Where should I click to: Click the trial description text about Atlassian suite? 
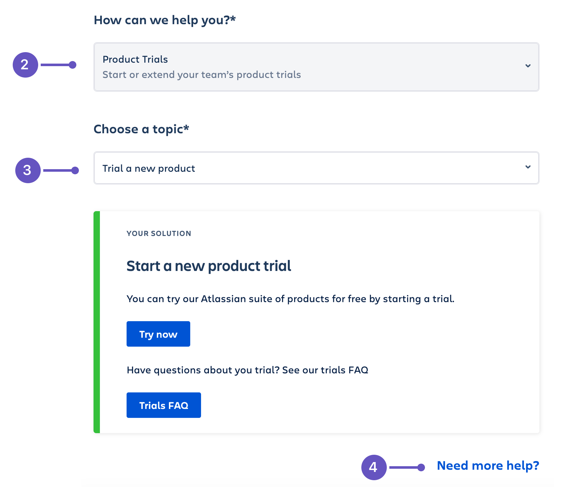(x=290, y=299)
